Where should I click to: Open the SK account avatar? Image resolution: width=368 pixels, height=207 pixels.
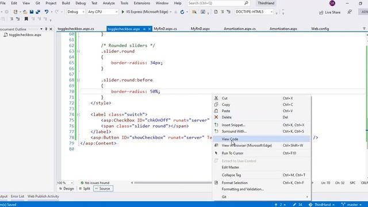pyautogui.click(x=332, y=3)
